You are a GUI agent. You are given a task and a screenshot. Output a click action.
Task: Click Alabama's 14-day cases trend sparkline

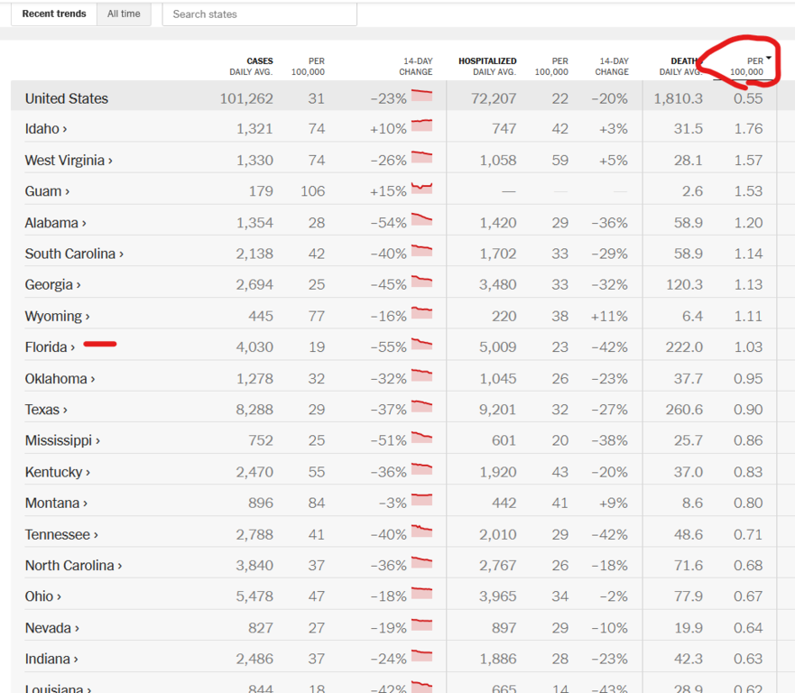pyautogui.click(x=421, y=219)
